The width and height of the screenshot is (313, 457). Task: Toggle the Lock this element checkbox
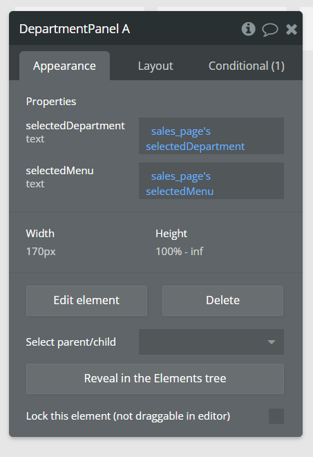tap(276, 416)
